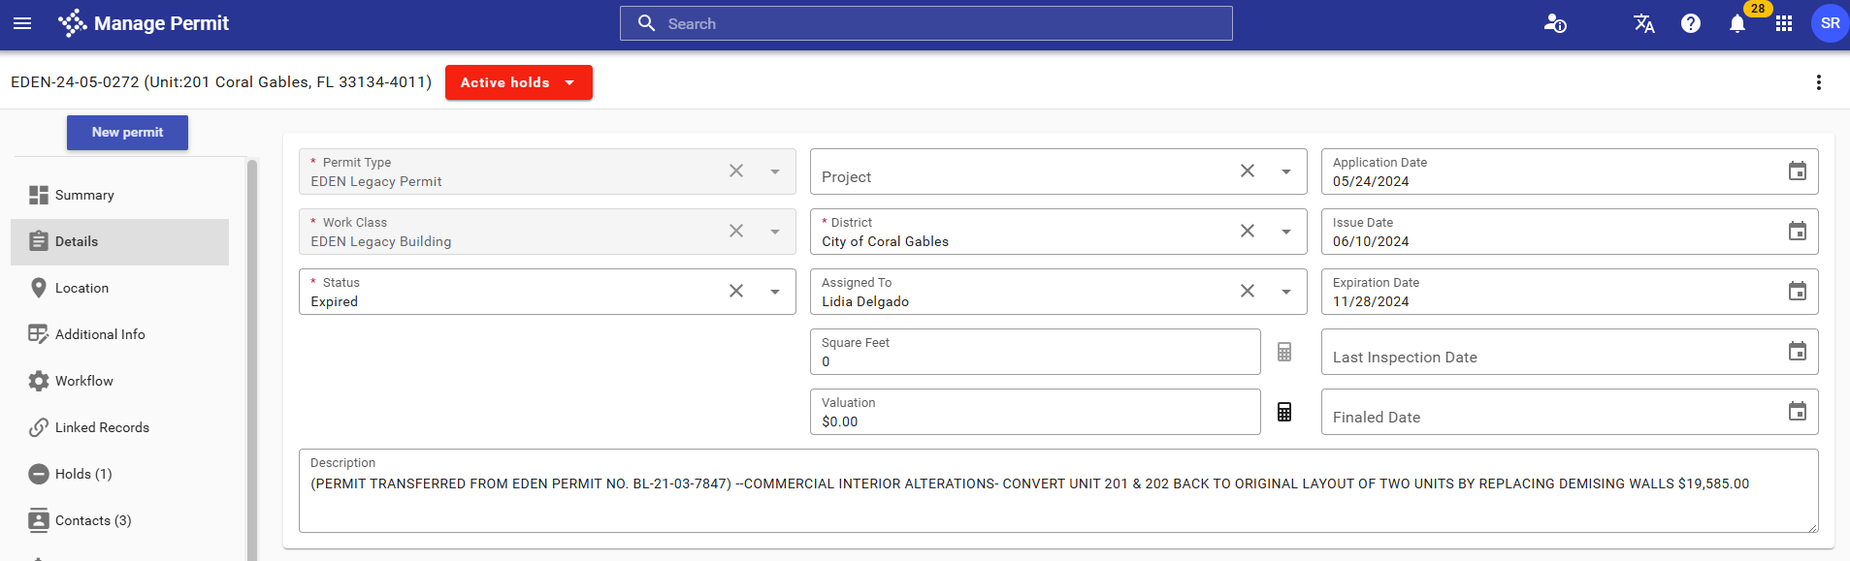Screen dimensions: 1850x561
Task: Open the Application Date calendar picker
Action: [1797, 171]
